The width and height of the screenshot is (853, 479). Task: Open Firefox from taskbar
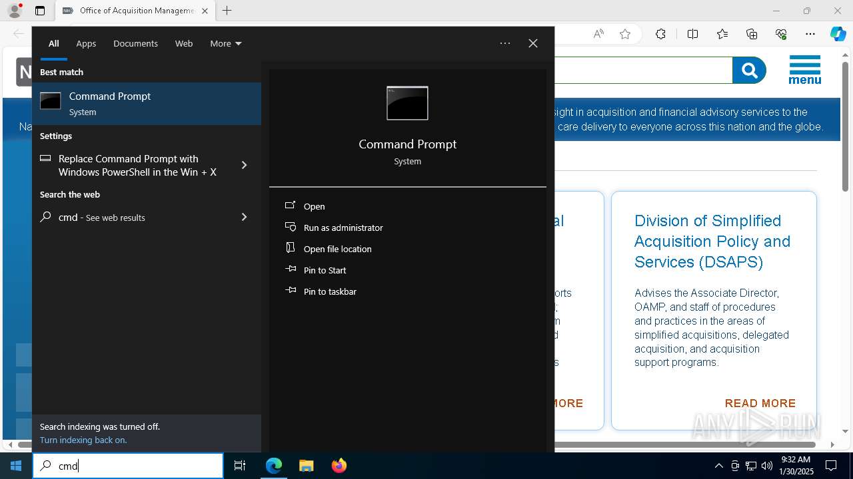pyautogui.click(x=339, y=466)
